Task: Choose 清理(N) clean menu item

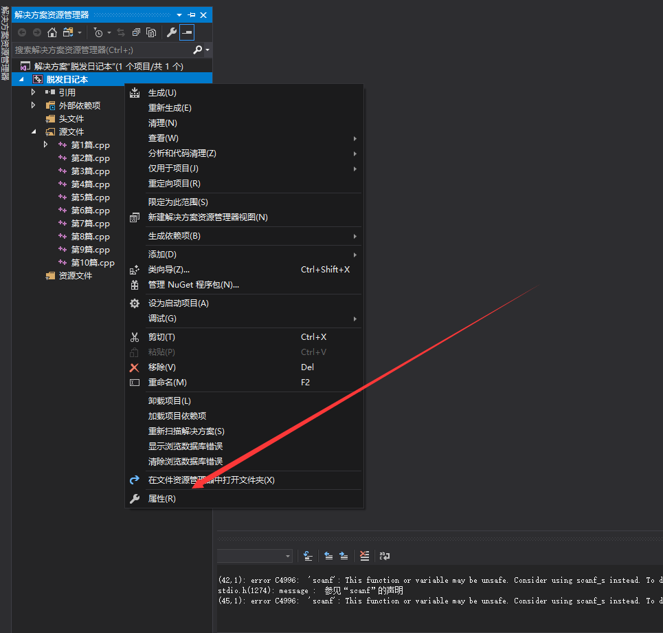Action: pos(244,123)
